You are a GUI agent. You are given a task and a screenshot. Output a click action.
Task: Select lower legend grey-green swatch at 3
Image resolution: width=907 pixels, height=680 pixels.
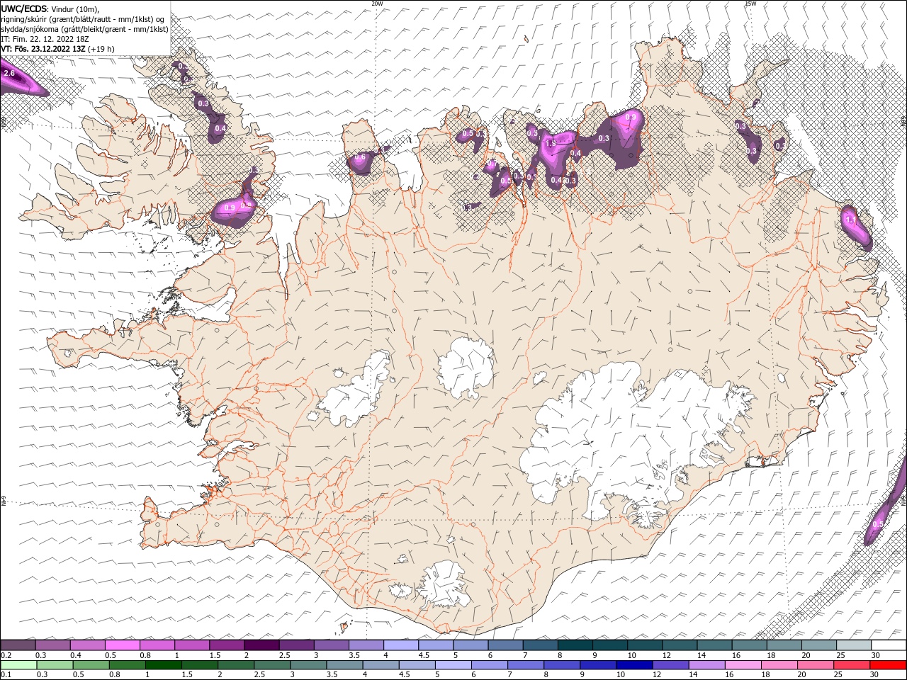[308, 665]
